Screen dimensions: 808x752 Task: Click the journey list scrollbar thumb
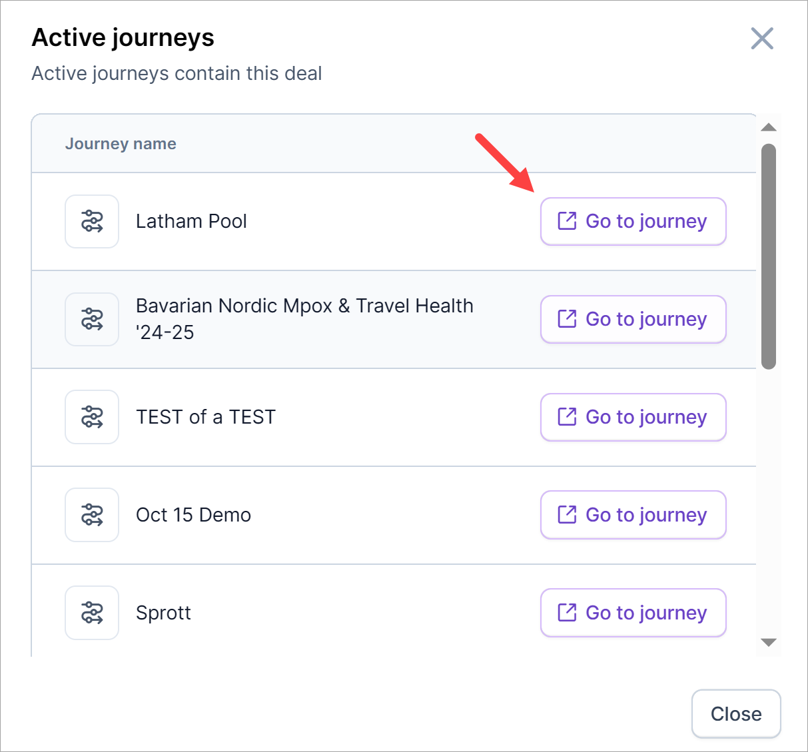(769, 256)
